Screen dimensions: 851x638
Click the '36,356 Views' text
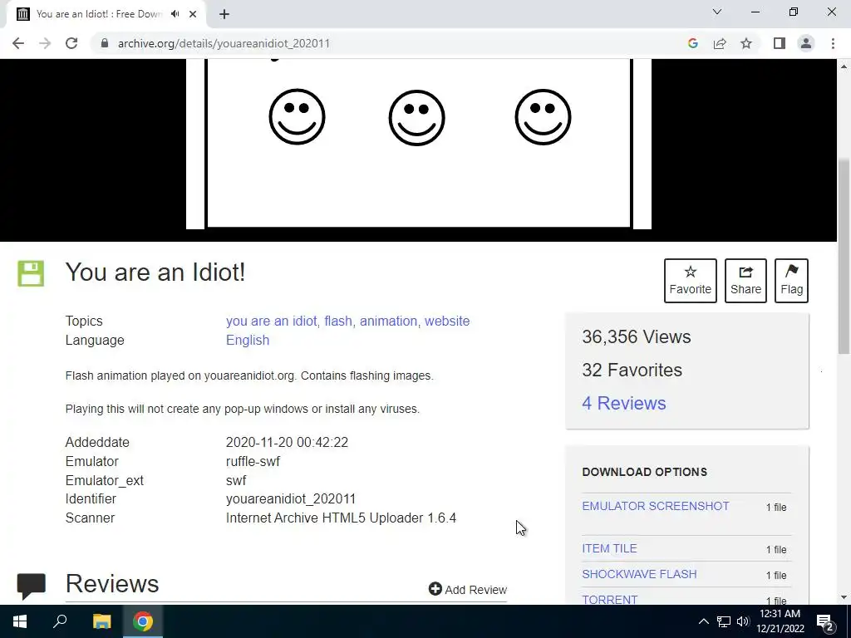coord(636,337)
